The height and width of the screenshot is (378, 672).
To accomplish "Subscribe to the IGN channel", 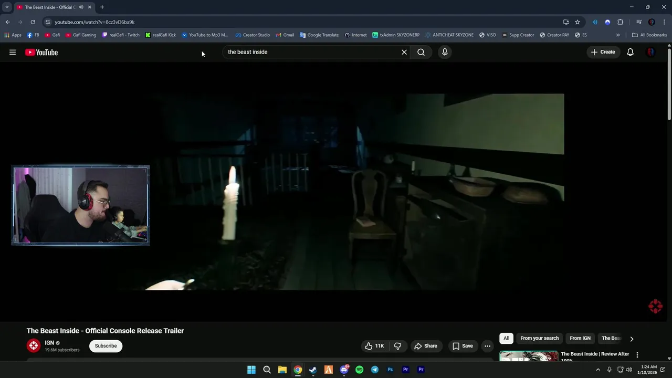I will coord(106,346).
